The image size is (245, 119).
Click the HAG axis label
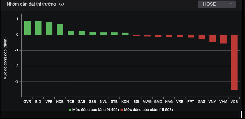169,101
